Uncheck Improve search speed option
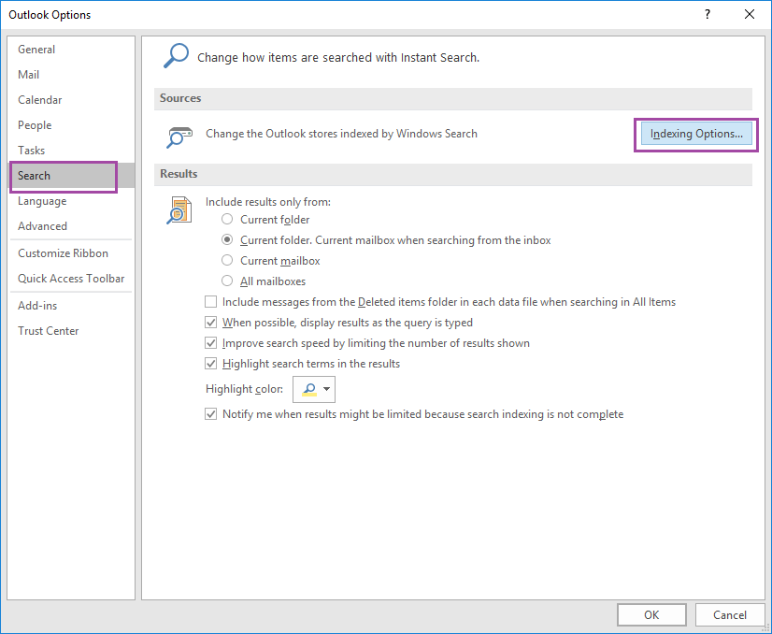 click(x=210, y=343)
